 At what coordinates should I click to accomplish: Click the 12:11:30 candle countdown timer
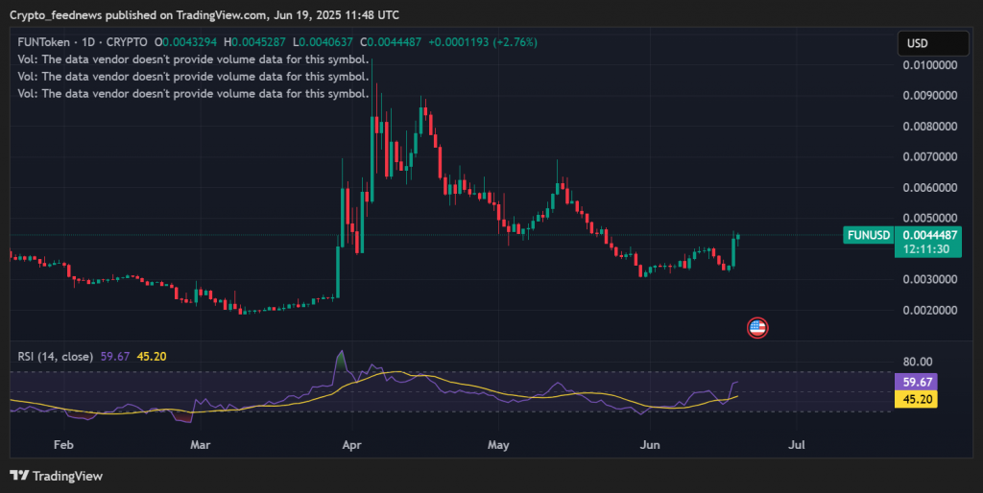pos(927,249)
